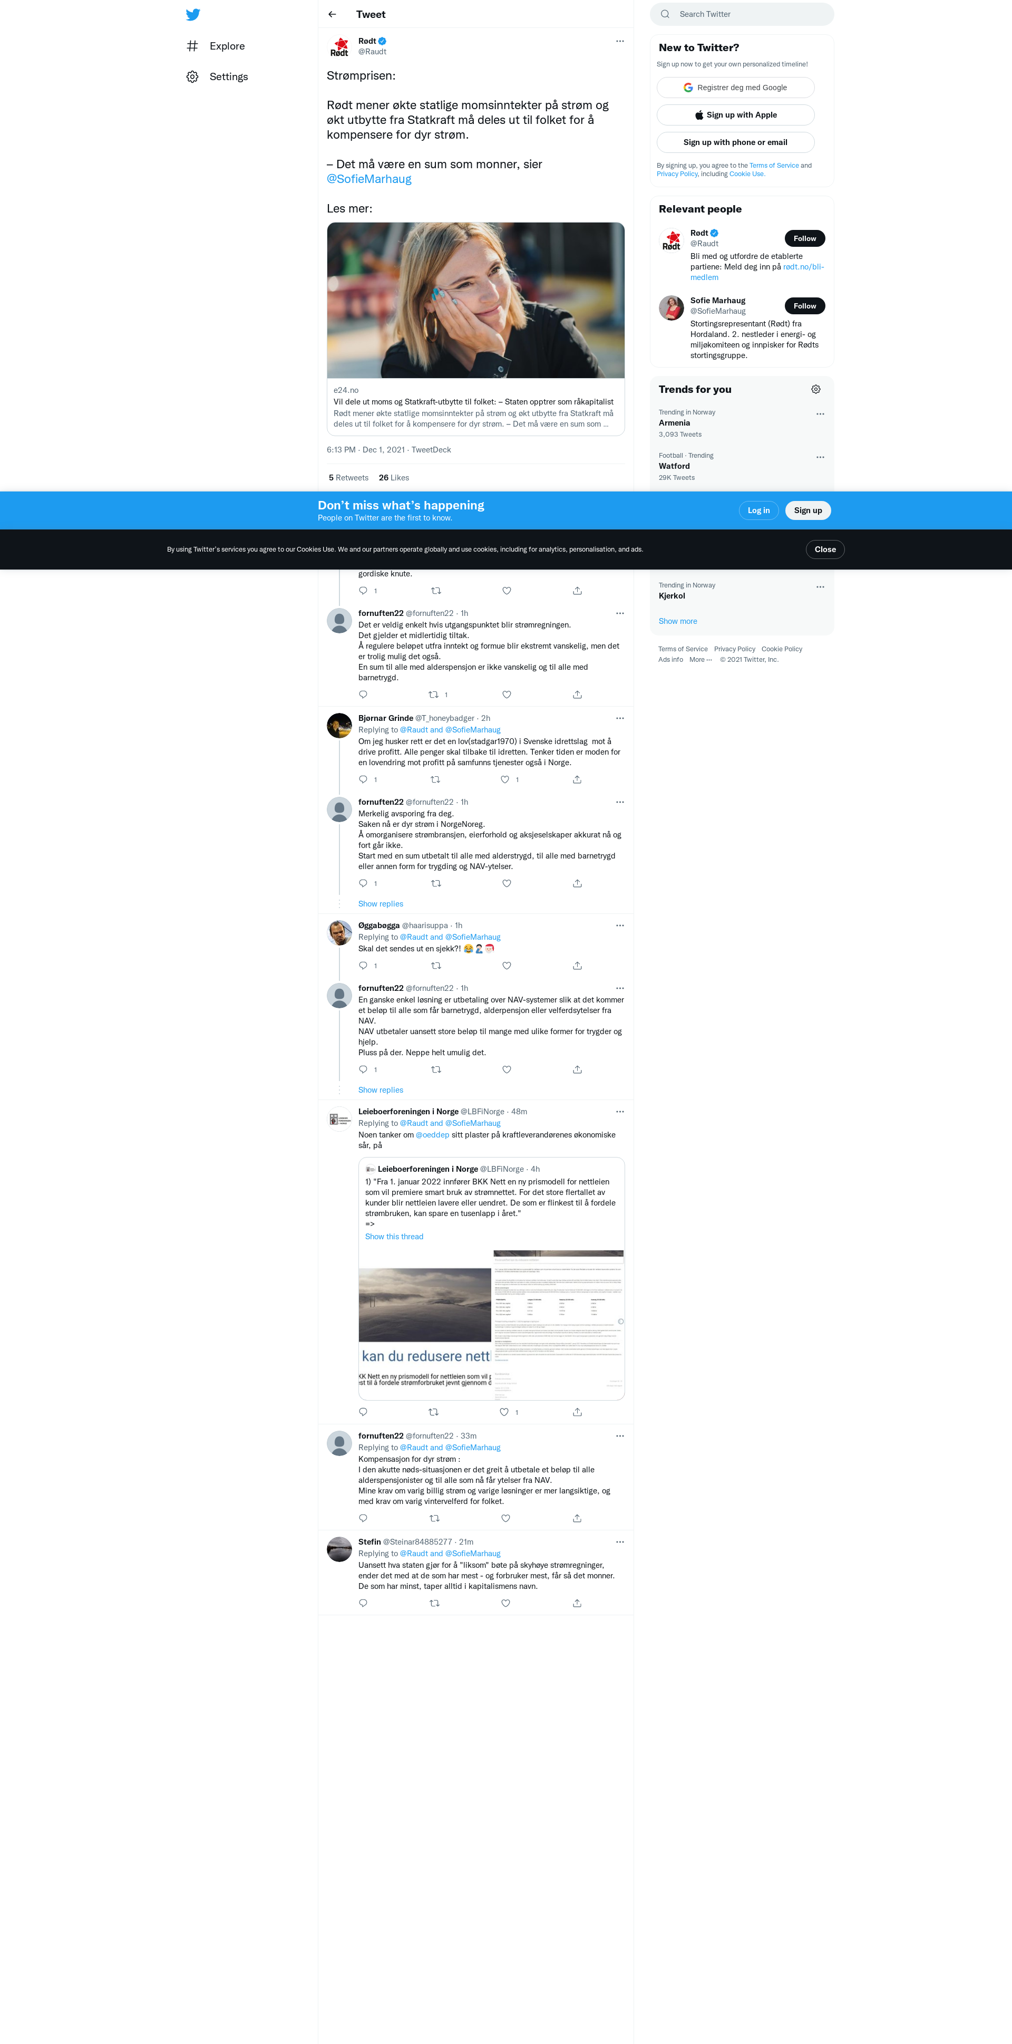
Task: Open options menu for Armenia trend
Action: pyautogui.click(x=819, y=414)
